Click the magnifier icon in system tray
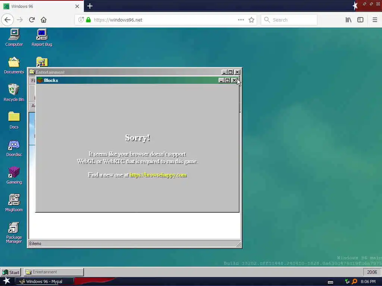This screenshot has height=286, width=382. 354,282
